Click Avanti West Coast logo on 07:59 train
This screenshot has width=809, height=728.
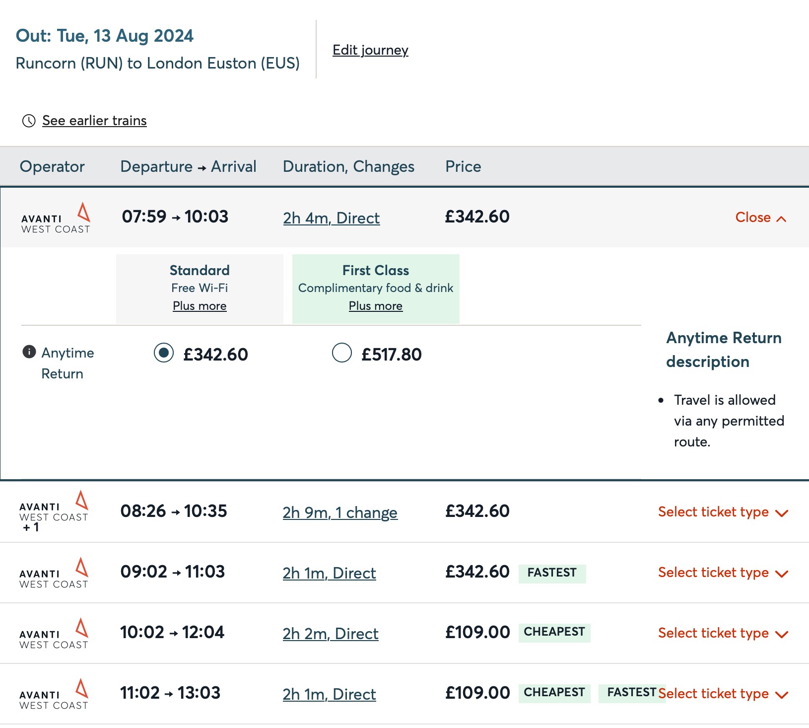click(x=56, y=218)
